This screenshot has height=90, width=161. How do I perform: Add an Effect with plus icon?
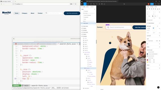[159, 65]
